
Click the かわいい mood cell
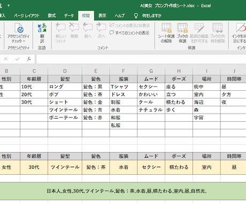(x=151, y=95)
